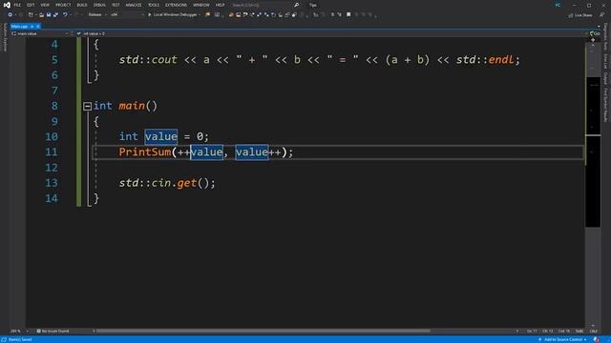Click 'std::cin.get()' on line 13
The image size is (611, 343).
click(167, 183)
